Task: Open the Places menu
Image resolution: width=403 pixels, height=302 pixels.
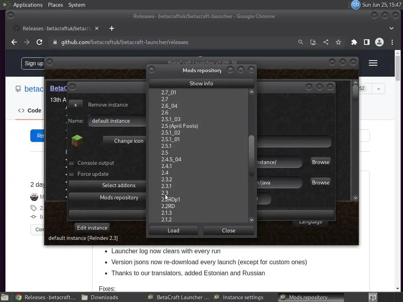Action: (55, 5)
